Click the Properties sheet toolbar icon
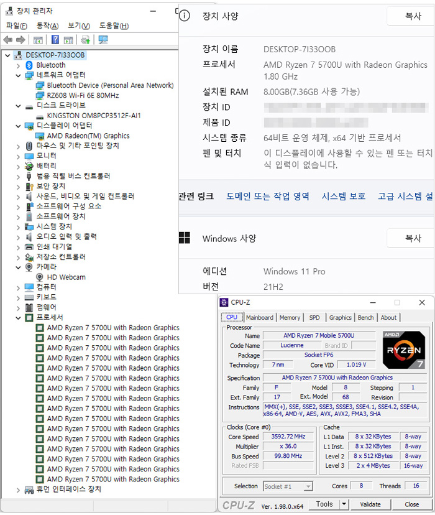The image size is (435, 515). [68, 40]
